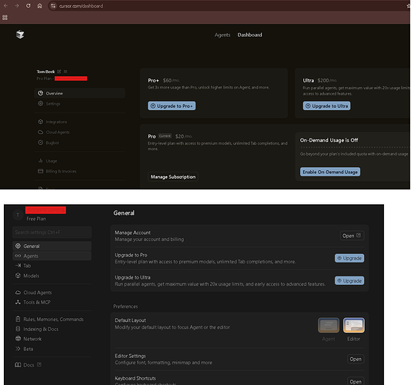The width and height of the screenshot is (411, 385).
Task: Select Network in the settings sidebar
Action: point(52,339)
